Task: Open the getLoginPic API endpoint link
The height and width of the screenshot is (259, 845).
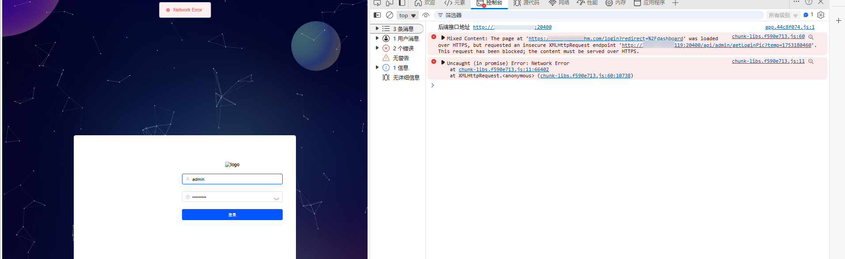Action: [x=716, y=45]
